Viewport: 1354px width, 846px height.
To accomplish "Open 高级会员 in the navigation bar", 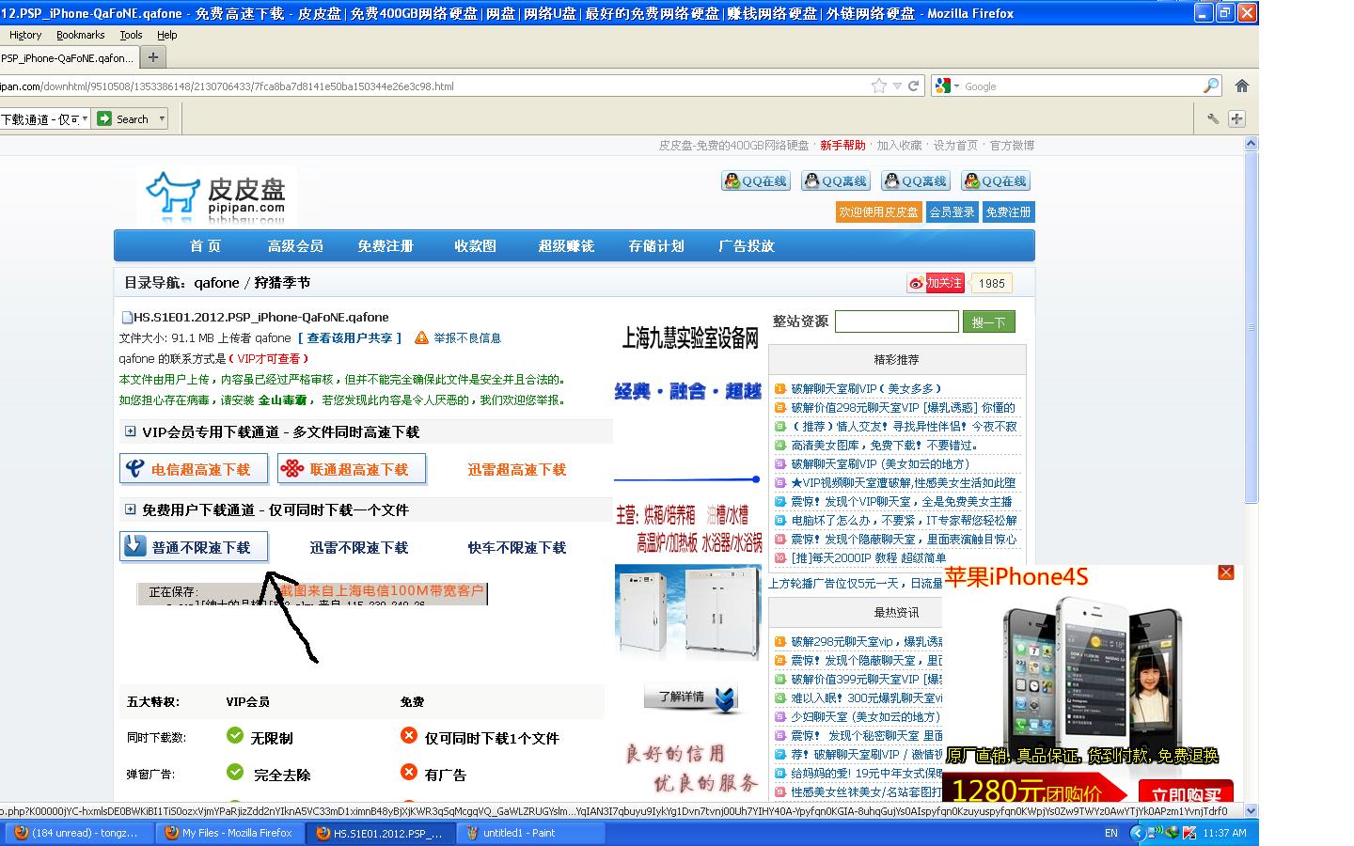I will (x=295, y=246).
